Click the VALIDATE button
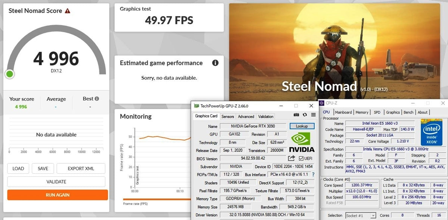 [56, 182]
